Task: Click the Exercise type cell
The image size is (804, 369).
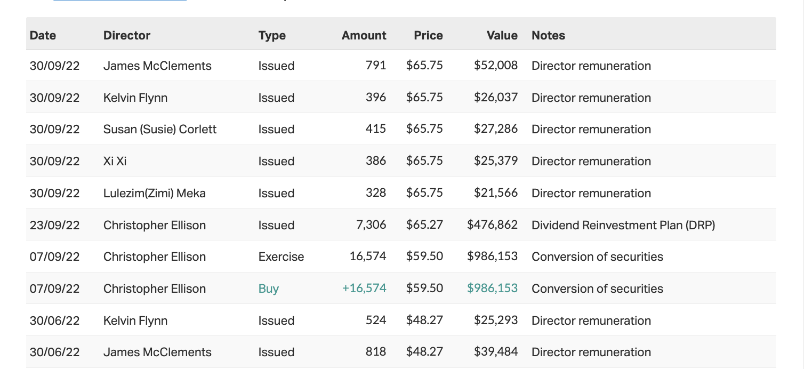Action: pos(281,256)
